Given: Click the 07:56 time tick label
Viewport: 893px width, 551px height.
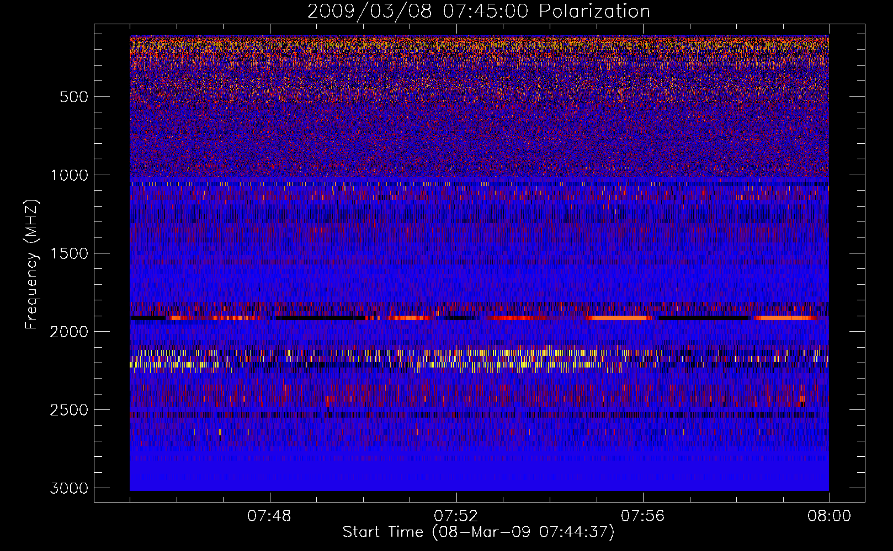Looking at the screenshot, I should click(643, 516).
